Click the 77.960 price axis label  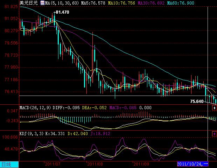click(11, 67)
